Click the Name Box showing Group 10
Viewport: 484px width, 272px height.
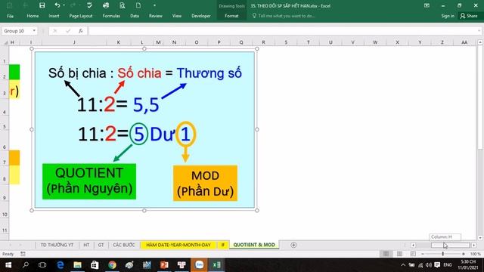click(16, 31)
